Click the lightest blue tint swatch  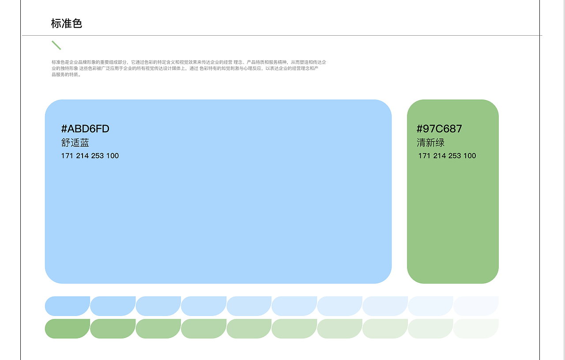coord(476,306)
